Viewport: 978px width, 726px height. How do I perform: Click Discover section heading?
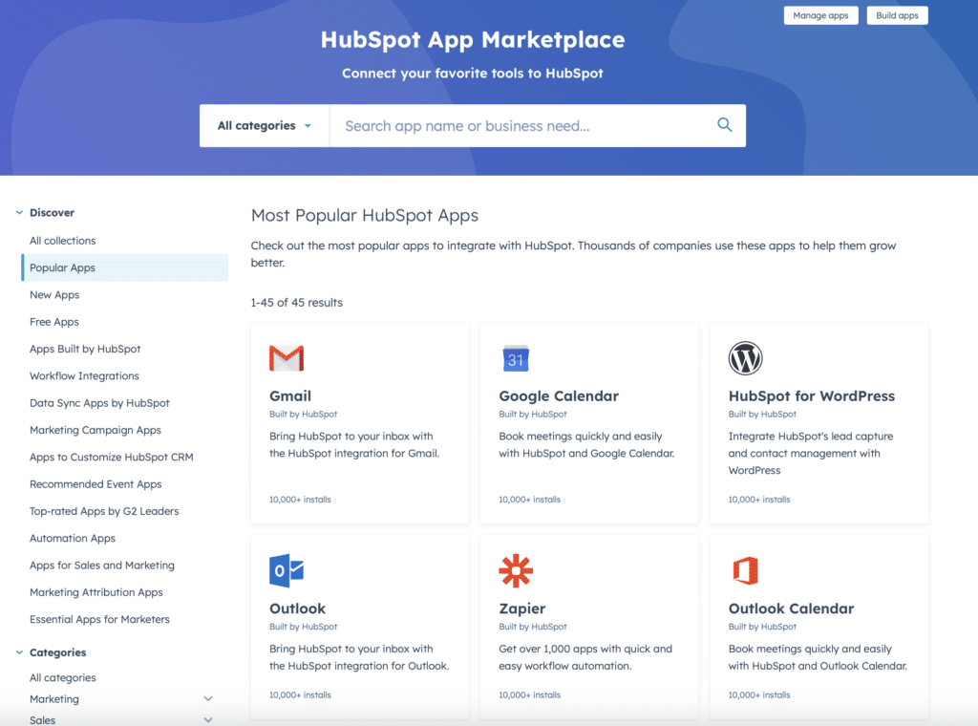pyautogui.click(x=52, y=213)
